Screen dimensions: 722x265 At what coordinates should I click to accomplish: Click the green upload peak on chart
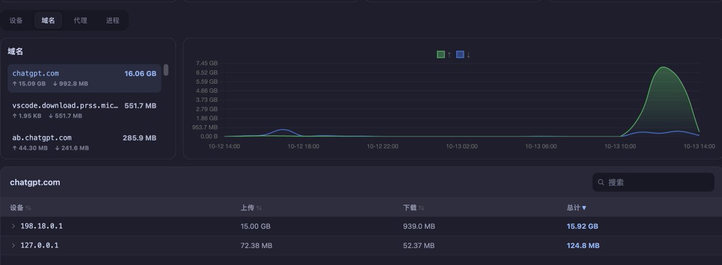(664, 67)
